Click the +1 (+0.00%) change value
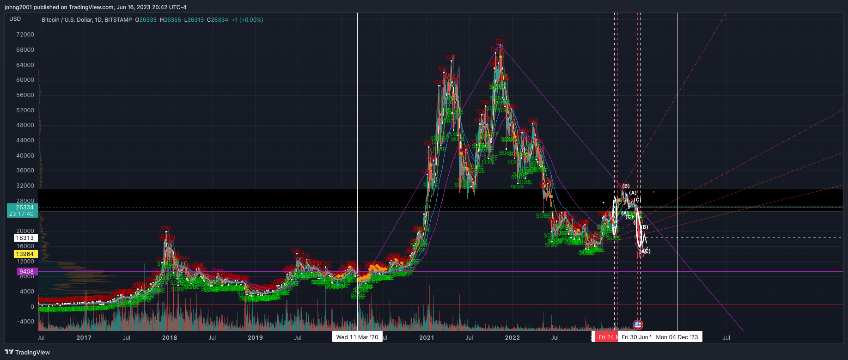Image resolution: width=848 pixels, height=360 pixels. coord(247,20)
